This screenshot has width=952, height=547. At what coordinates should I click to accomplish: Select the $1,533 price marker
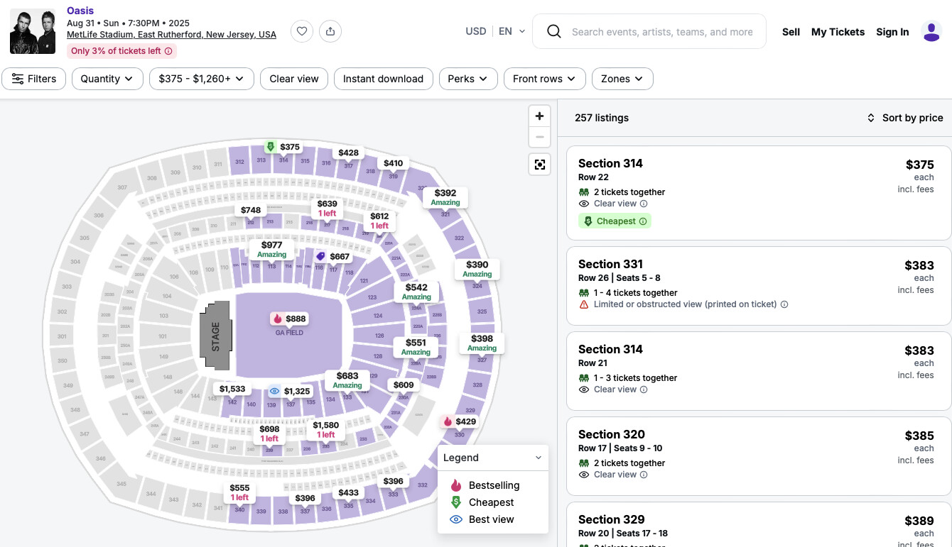[x=232, y=389]
